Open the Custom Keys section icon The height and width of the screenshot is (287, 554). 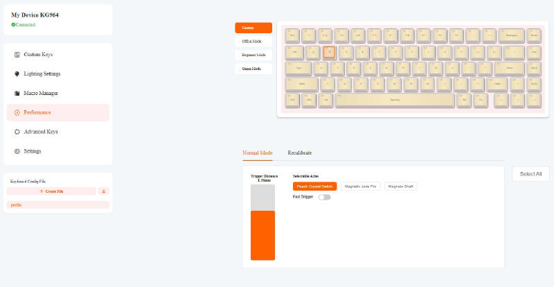click(x=17, y=55)
